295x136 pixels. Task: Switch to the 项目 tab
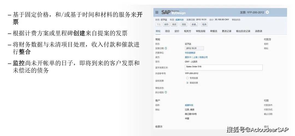pyautogui.click(x=167, y=31)
